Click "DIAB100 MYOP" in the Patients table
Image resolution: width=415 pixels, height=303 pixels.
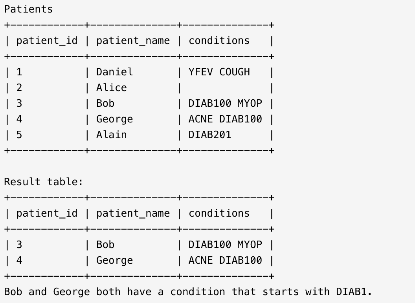click(225, 104)
